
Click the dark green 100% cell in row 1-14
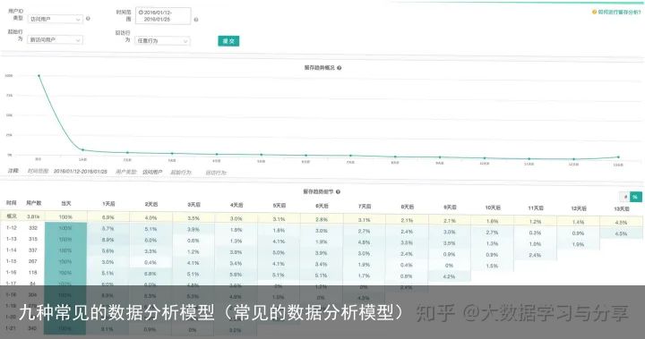pos(65,250)
